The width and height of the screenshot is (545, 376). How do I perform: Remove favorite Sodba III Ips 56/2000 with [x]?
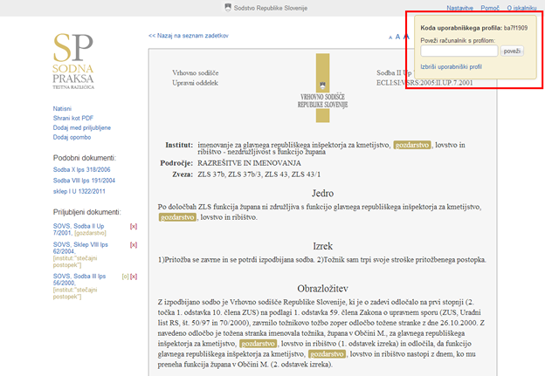[x=134, y=277]
